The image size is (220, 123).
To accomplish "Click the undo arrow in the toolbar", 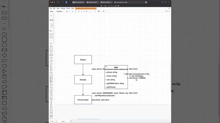I will click(x=73, y=11).
